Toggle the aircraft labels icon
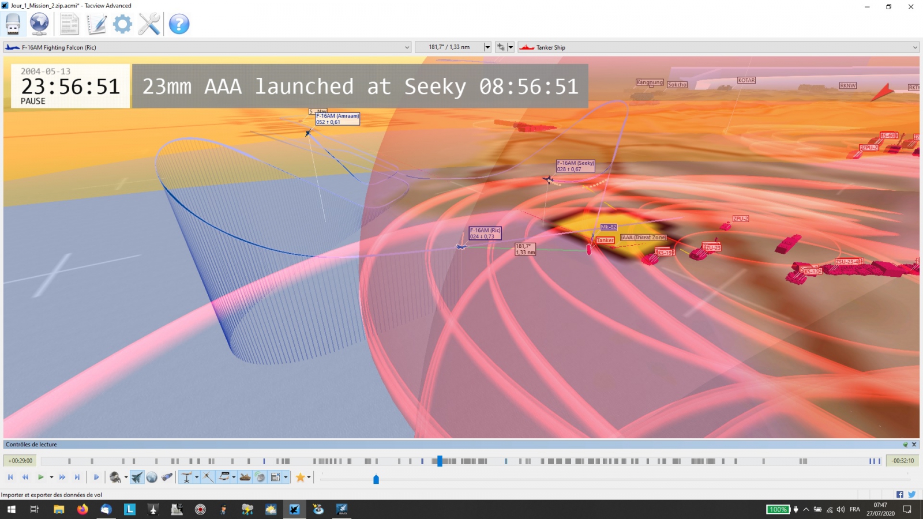This screenshot has height=519, width=923. (224, 477)
